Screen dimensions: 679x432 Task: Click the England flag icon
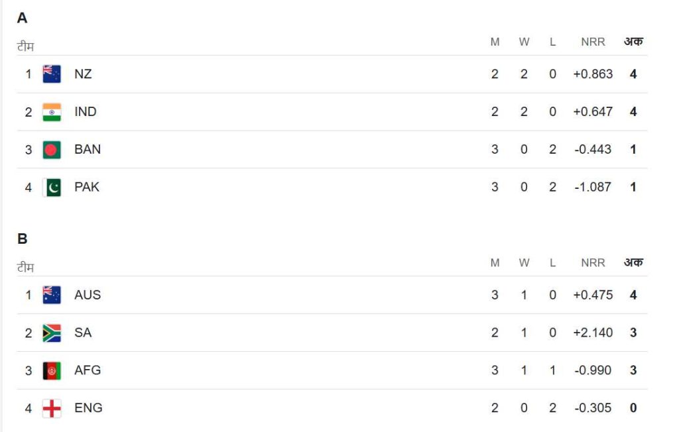(x=52, y=408)
